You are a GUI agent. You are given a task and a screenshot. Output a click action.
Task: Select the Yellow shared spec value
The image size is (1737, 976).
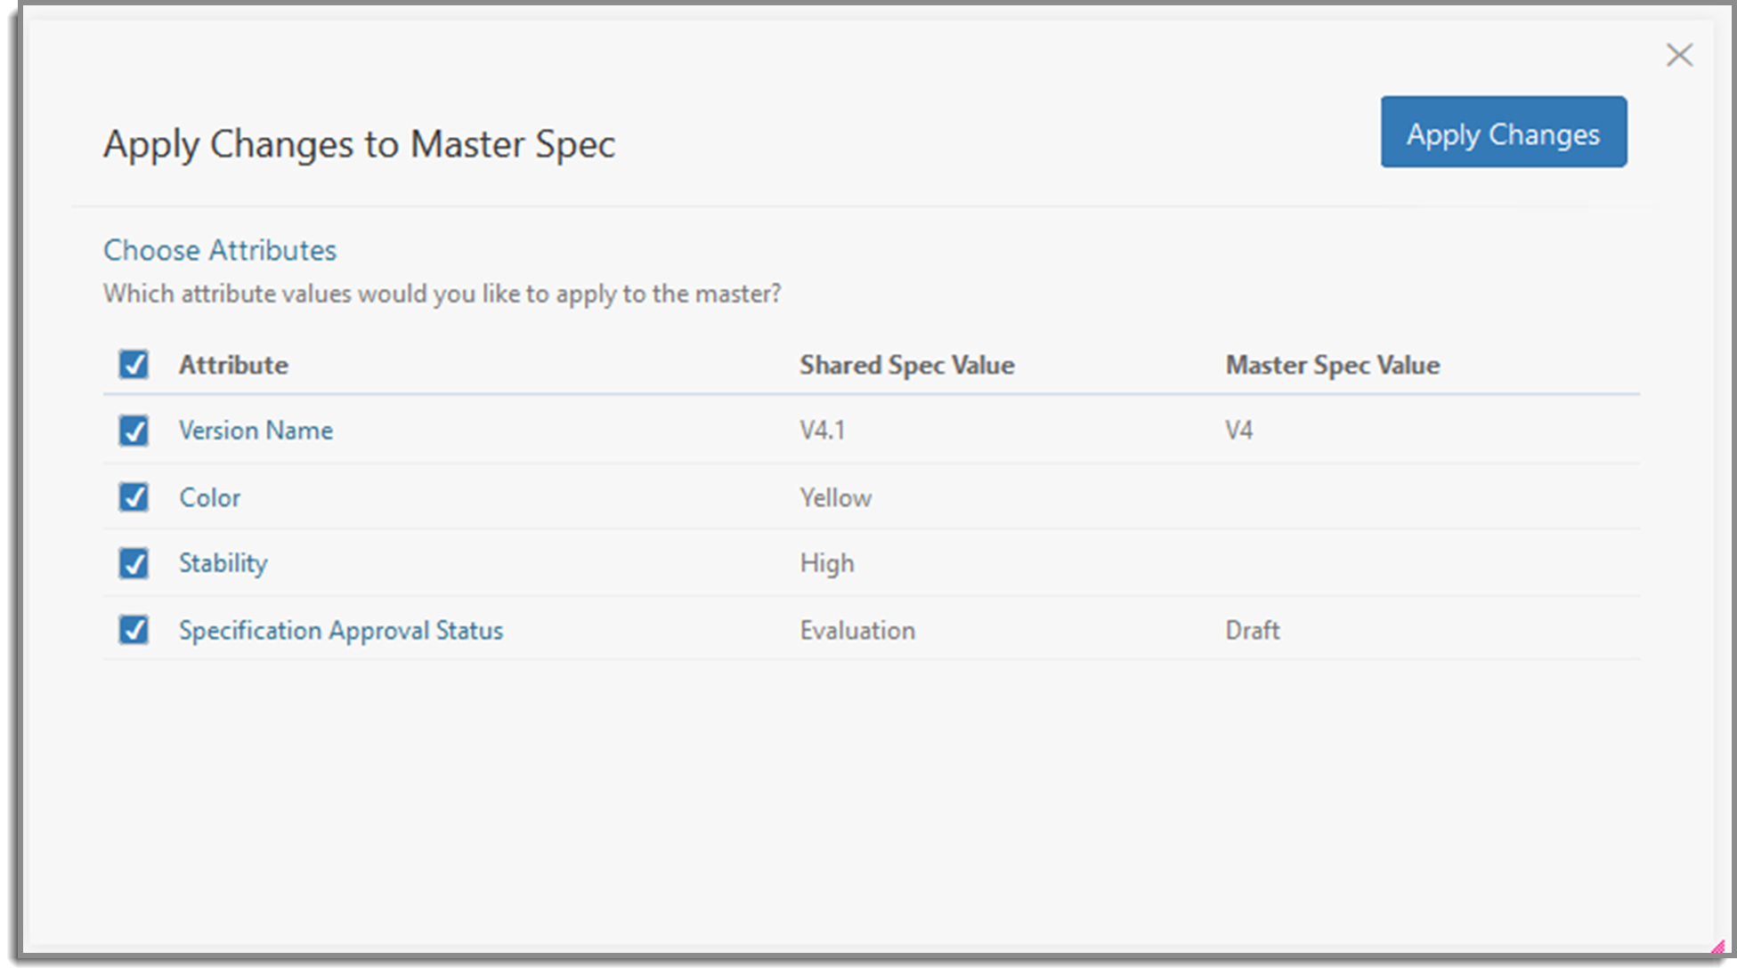[835, 497]
